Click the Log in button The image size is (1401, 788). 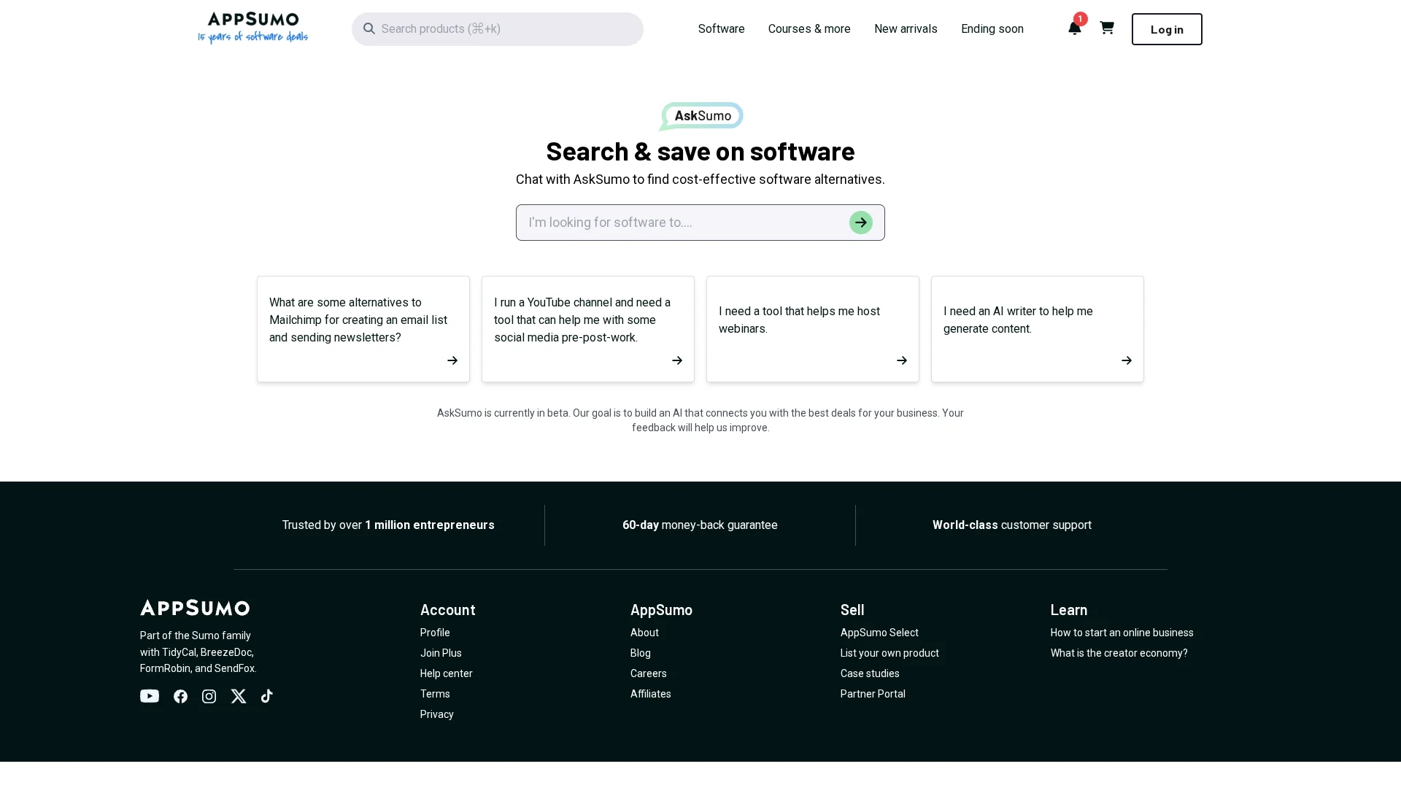click(x=1167, y=29)
